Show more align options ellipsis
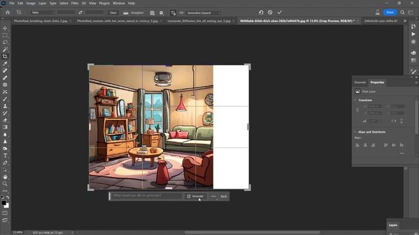The height and width of the screenshot is (235, 419). (x=402, y=153)
